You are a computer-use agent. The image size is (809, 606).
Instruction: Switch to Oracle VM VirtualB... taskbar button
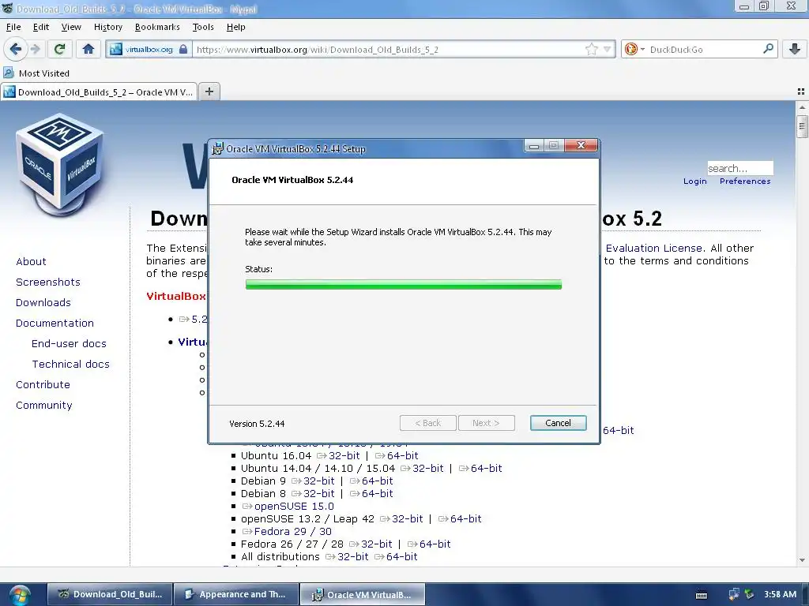click(363, 595)
